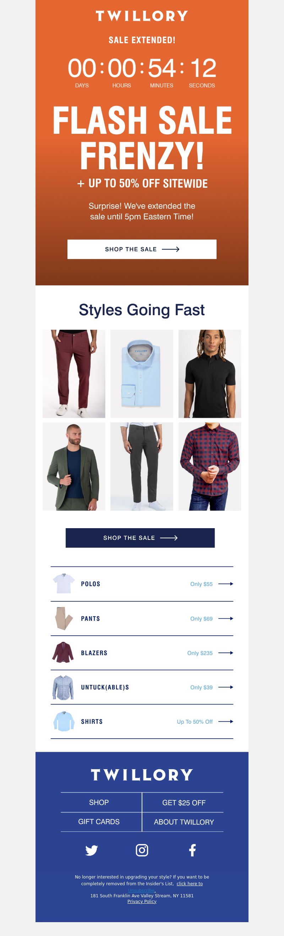The image size is (284, 936).
Task: Select the light blue dress shirt image
Action: (x=142, y=373)
